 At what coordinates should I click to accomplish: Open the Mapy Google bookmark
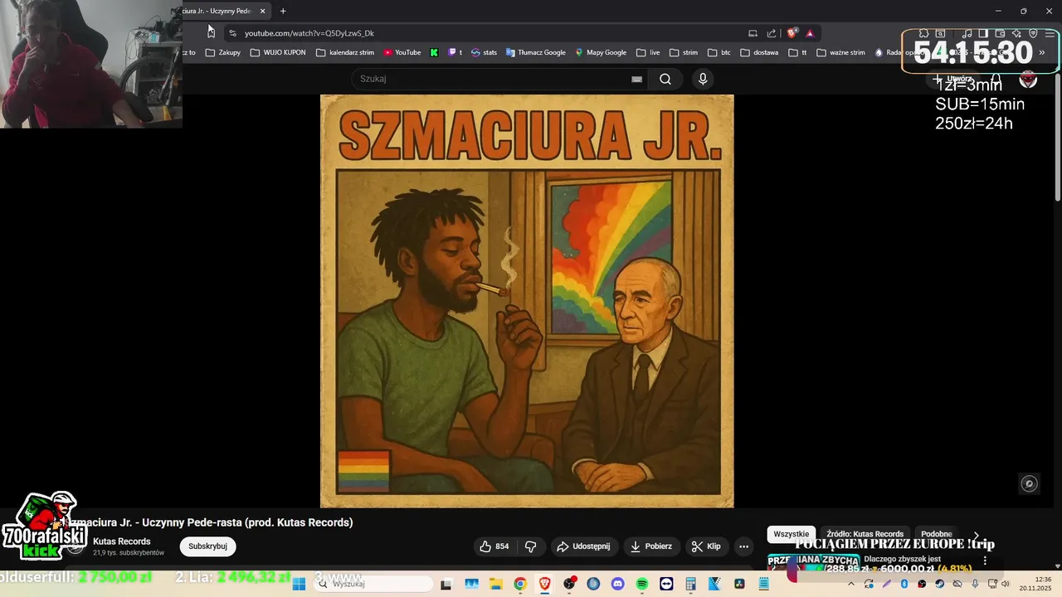point(601,52)
